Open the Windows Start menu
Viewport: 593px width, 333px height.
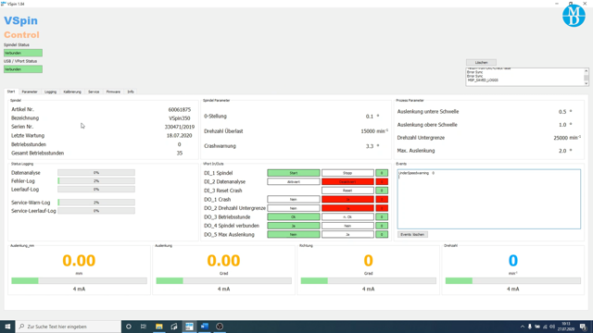tap(7, 327)
